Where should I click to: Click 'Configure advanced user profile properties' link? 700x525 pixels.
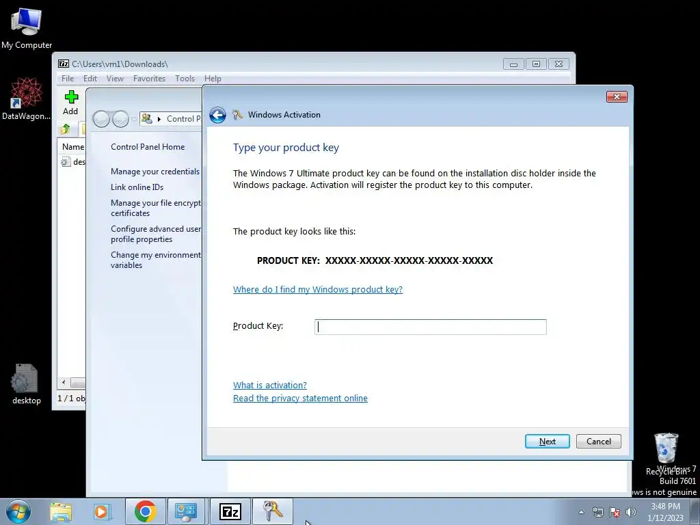tap(156, 234)
